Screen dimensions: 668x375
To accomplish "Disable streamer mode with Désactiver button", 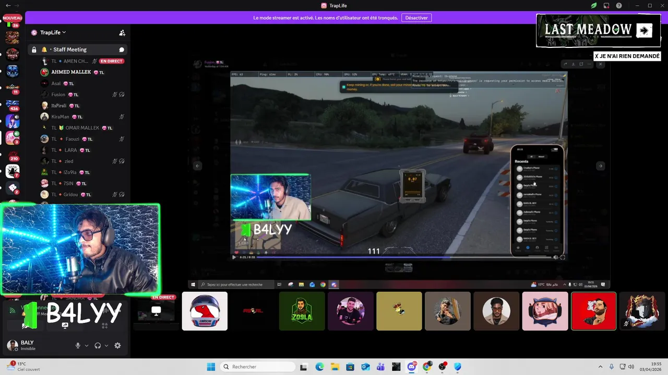I will [416, 18].
